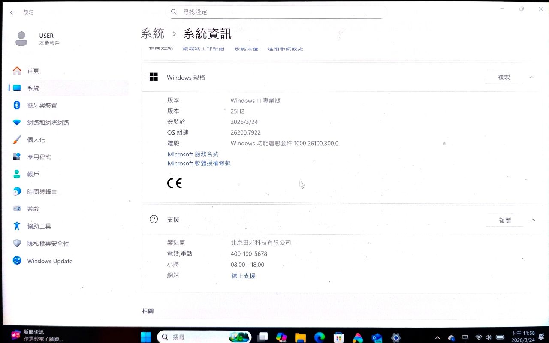Select 遊戲 in the settings sidebar

click(33, 209)
